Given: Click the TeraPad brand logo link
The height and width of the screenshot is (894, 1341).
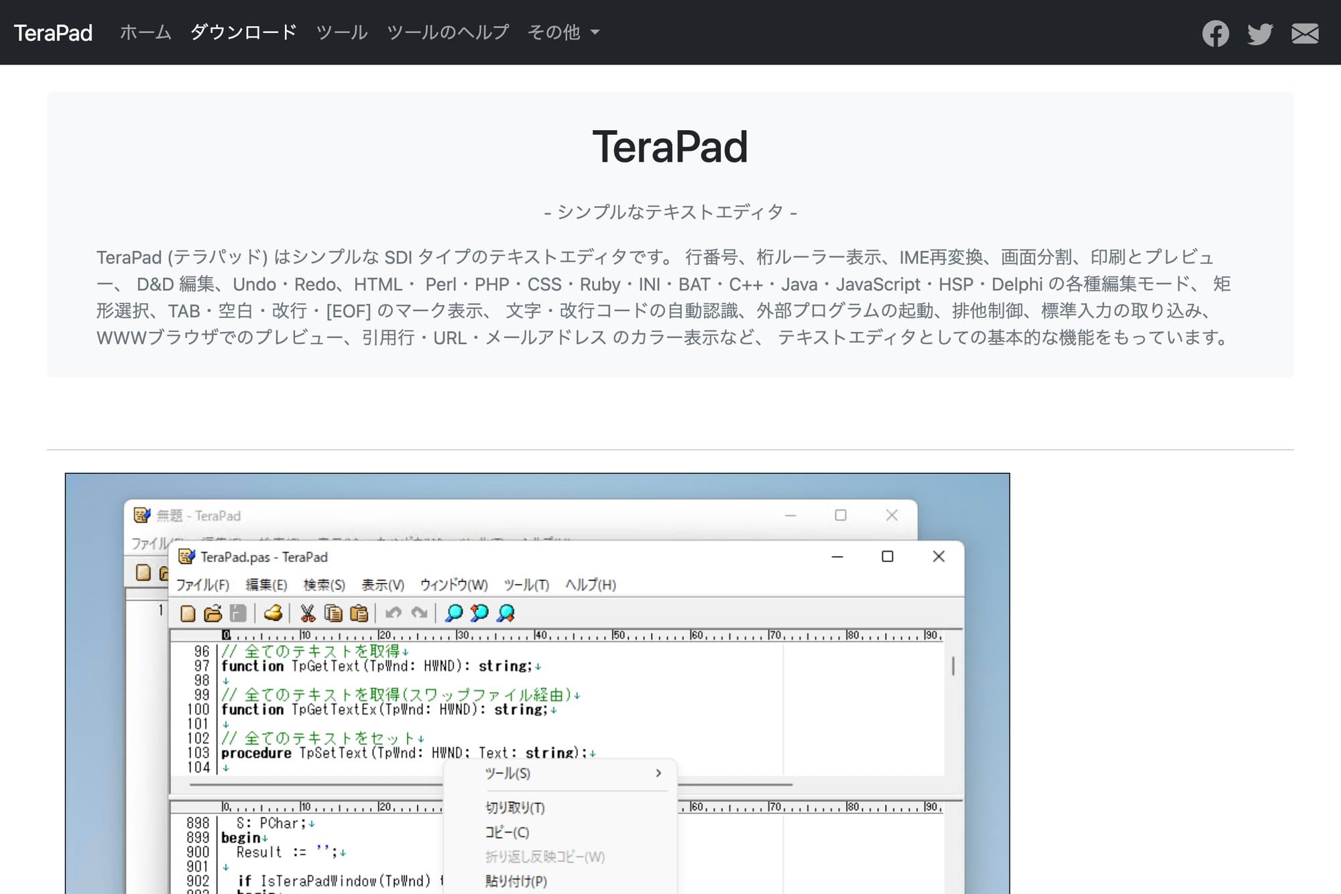Looking at the screenshot, I should pyautogui.click(x=53, y=32).
